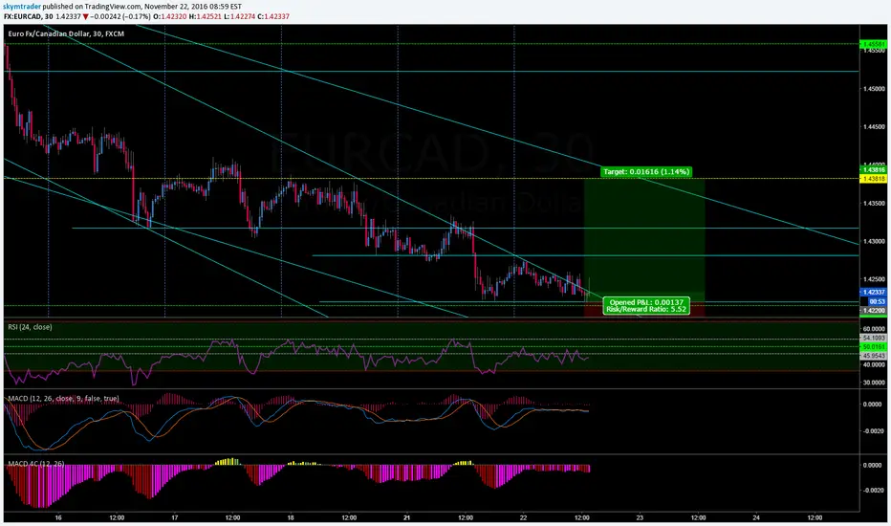891x526 pixels.
Task: Click the L:1.42274 low value
Action: click(239, 16)
